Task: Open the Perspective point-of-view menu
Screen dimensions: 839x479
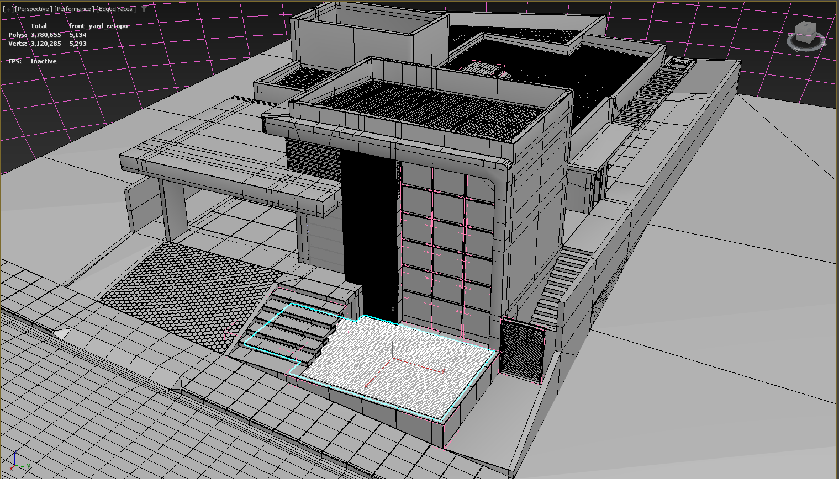Action: coord(34,9)
